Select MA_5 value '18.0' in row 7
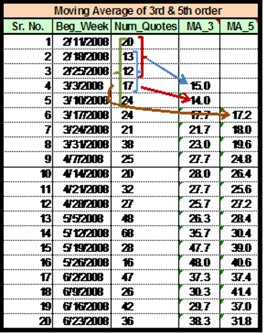Image resolution: width=263 pixels, height=333 pixels. [239, 130]
